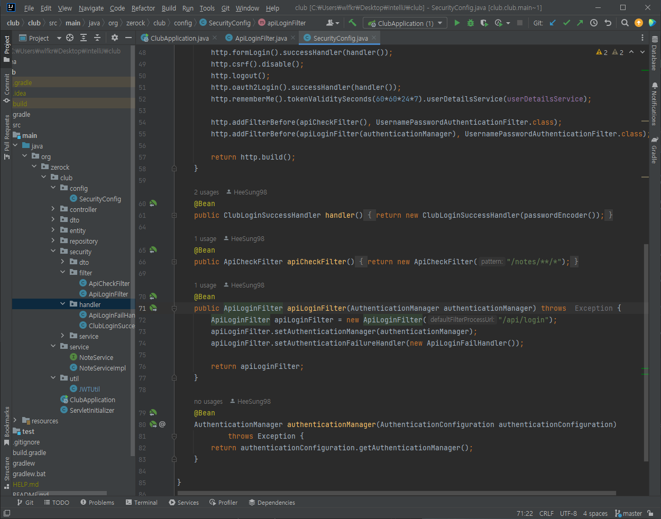The height and width of the screenshot is (519, 661).
Task: Expand the controller folder
Action: (x=53, y=209)
